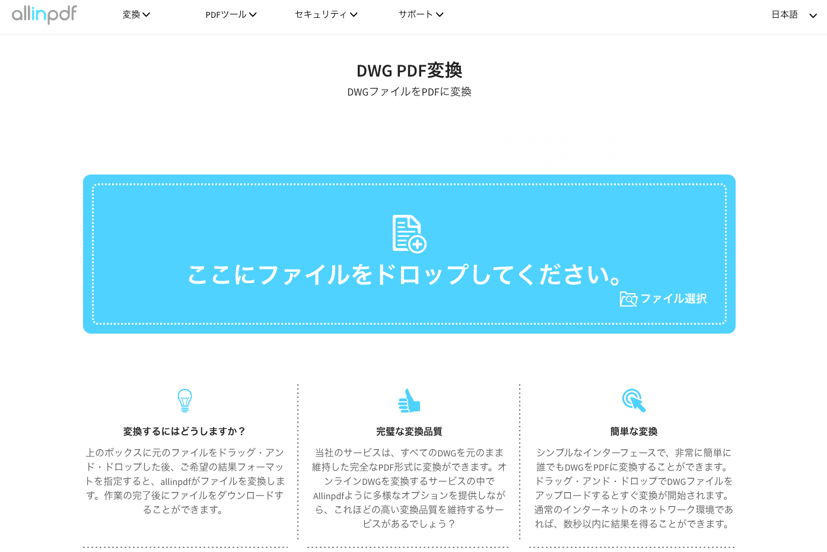827x552 pixels.
Task: Open the PDFツール menu
Action: coord(231,14)
